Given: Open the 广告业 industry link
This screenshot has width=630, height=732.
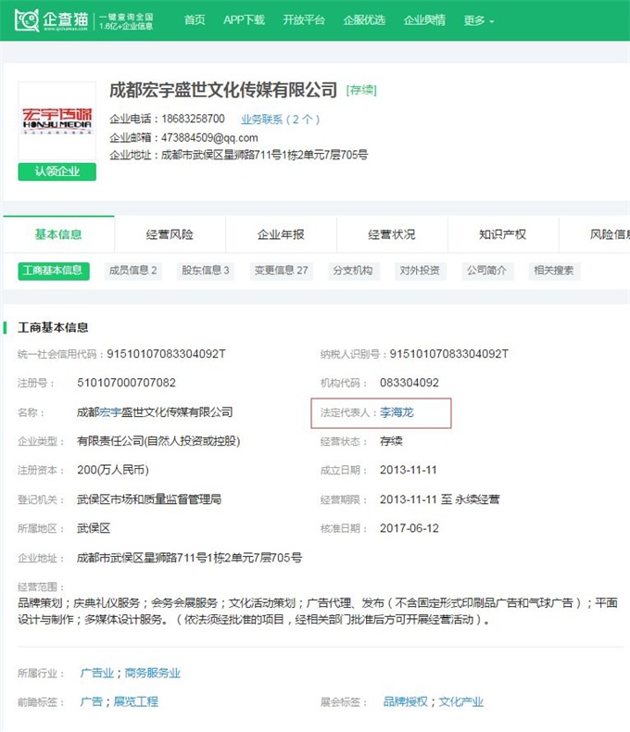Looking at the screenshot, I should click(97, 674).
